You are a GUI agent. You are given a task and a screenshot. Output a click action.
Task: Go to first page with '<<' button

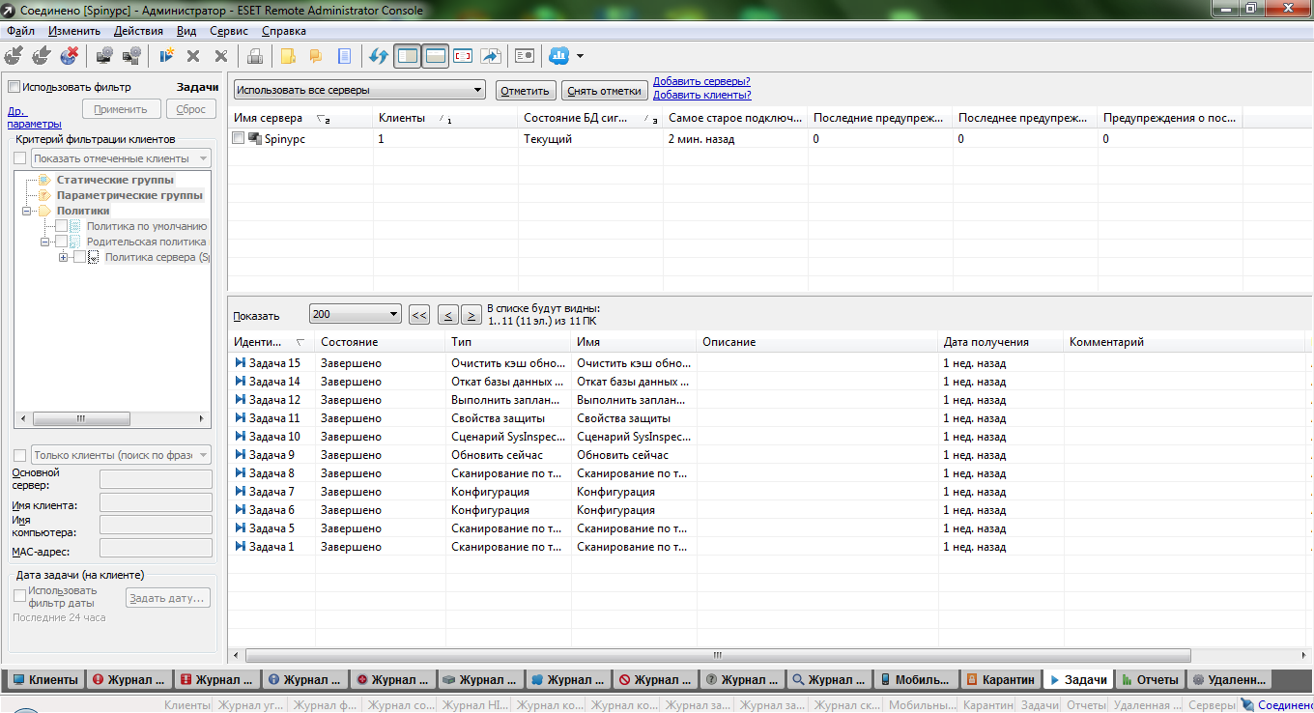(x=419, y=315)
